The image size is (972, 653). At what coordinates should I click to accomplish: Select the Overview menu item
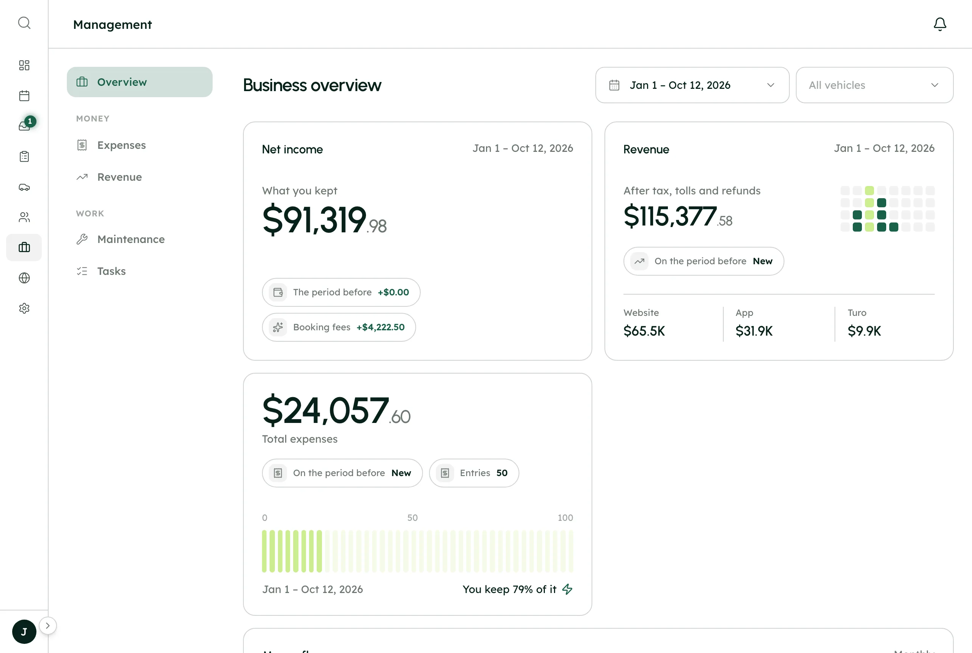(139, 82)
